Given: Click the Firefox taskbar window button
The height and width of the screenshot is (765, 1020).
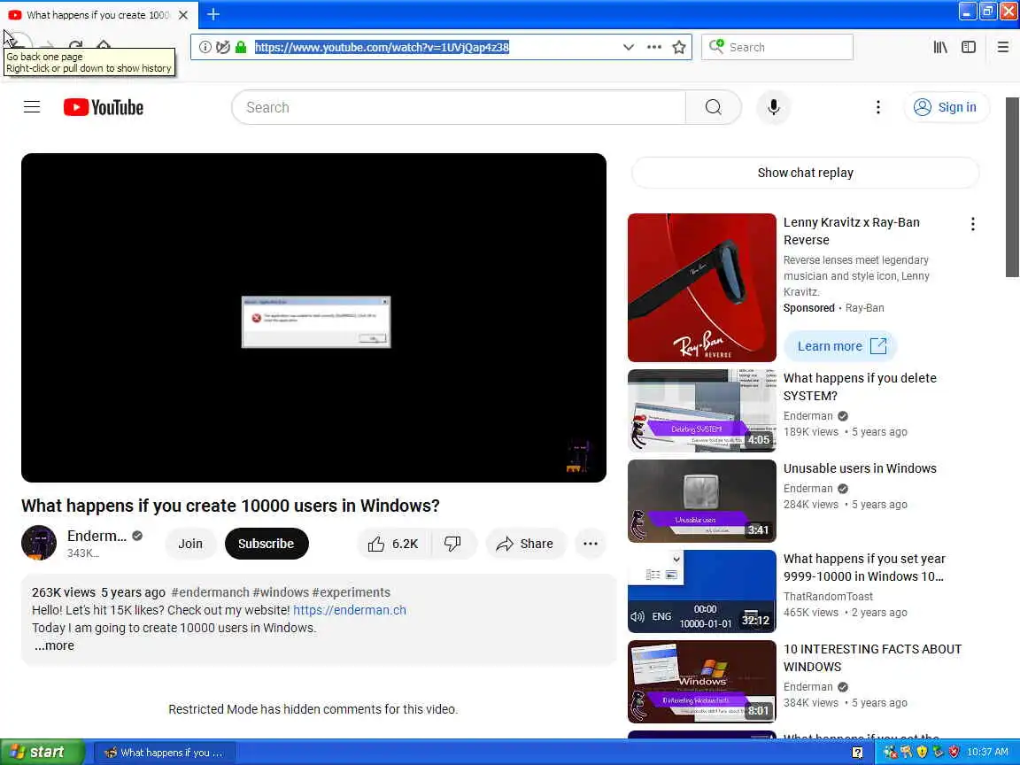Looking at the screenshot, I should (164, 753).
